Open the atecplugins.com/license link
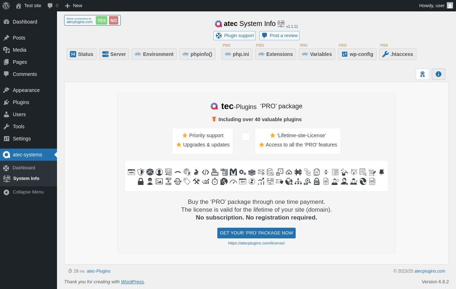The height and width of the screenshot is (289, 456). [x=256, y=243]
